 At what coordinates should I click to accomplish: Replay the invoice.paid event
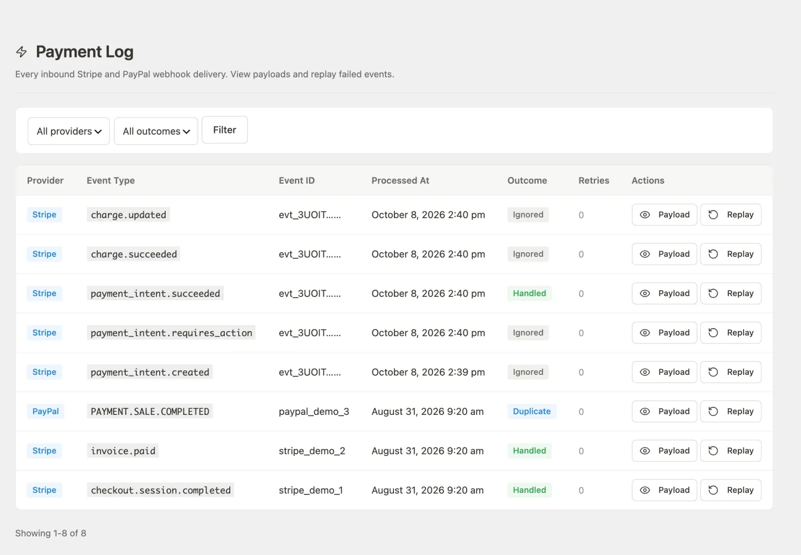pyautogui.click(x=731, y=451)
